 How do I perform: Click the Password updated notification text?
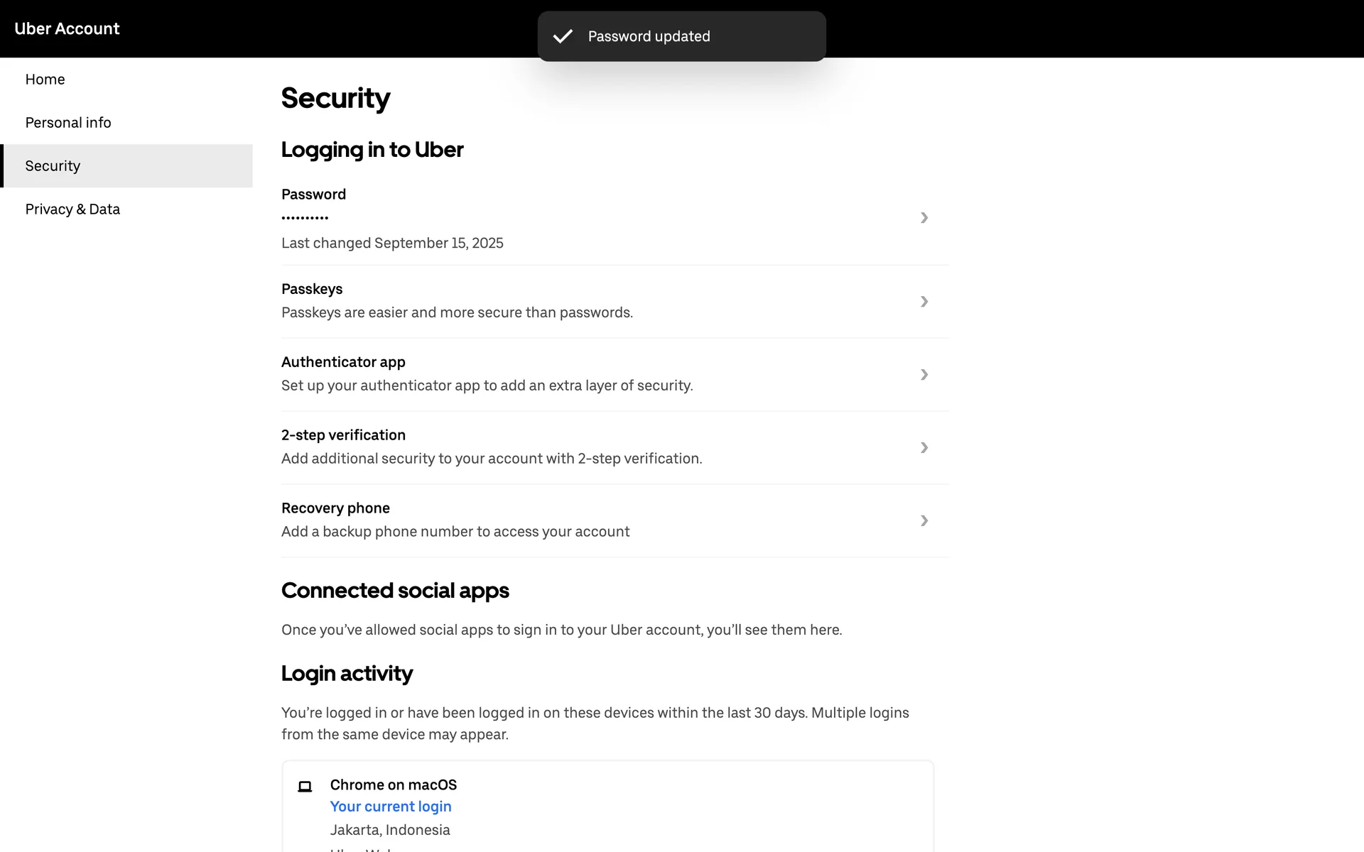(x=649, y=36)
